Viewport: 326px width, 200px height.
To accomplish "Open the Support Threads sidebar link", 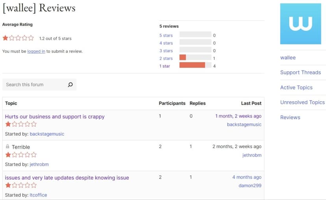I will coord(300,72).
